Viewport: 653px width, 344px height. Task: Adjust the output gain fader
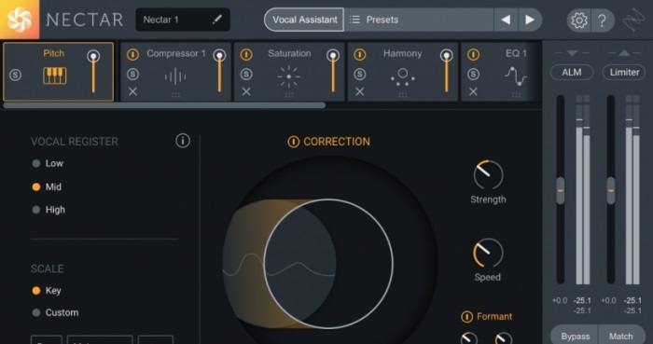click(x=611, y=190)
